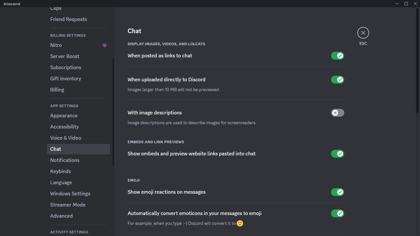Click the Nitro badge icon in sidebar
Viewport: 420px width, 236px height.
[104, 45]
